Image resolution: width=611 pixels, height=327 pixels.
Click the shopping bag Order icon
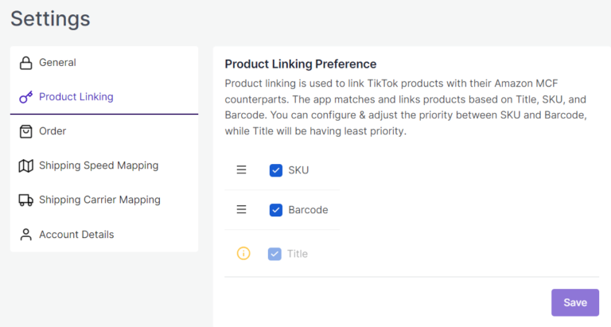(x=25, y=131)
